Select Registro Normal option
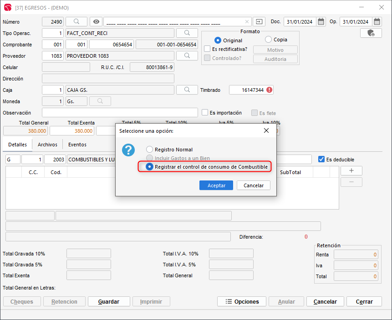392x320 pixels. pos(149,150)
